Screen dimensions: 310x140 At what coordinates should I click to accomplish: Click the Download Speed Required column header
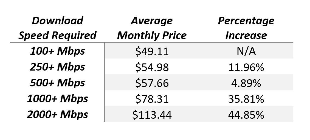coord(57,28)
